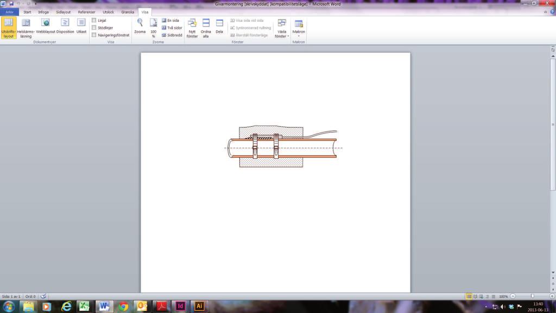
Task: Open Customize Quick Access Toolbar dropdown
Action: click(35, 4)
